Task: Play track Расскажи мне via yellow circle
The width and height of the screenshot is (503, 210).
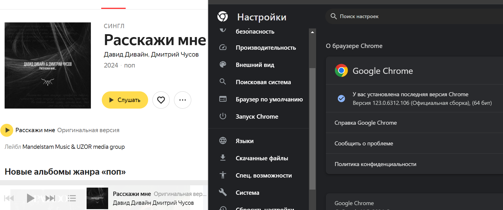Action: pyautogui.click(x=7, y=130)
